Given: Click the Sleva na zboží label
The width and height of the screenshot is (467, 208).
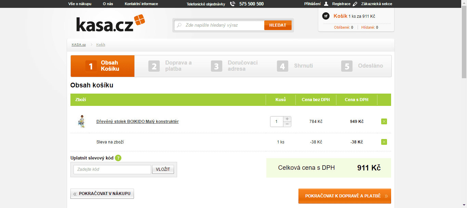Looking at the screenshot, I should (110, 142).
